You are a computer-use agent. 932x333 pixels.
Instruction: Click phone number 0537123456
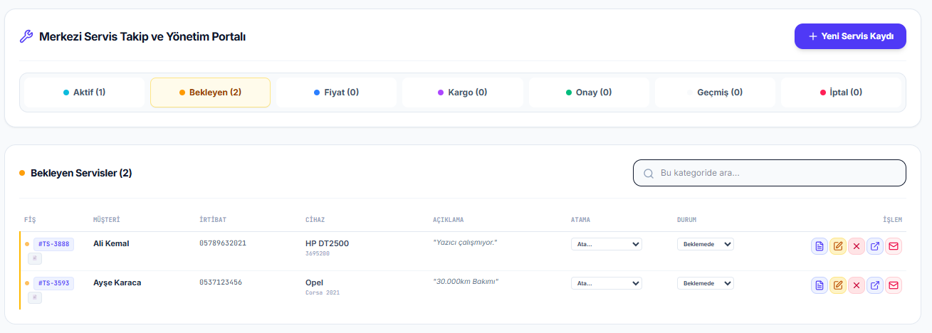click(221, 282)
